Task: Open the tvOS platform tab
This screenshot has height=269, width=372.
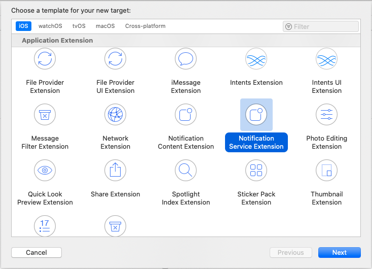Action: (x=79, y=26)
